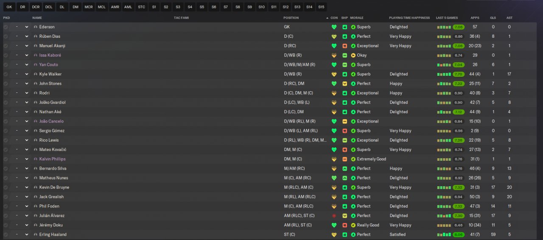Click Bernardo Silva's condition heart icon
543x240 pixels.
click(334, 168)
